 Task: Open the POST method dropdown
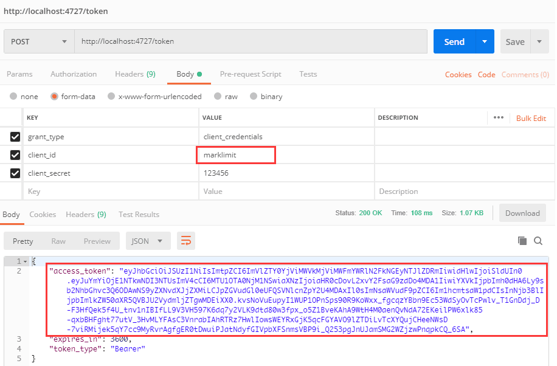point(39,41)
